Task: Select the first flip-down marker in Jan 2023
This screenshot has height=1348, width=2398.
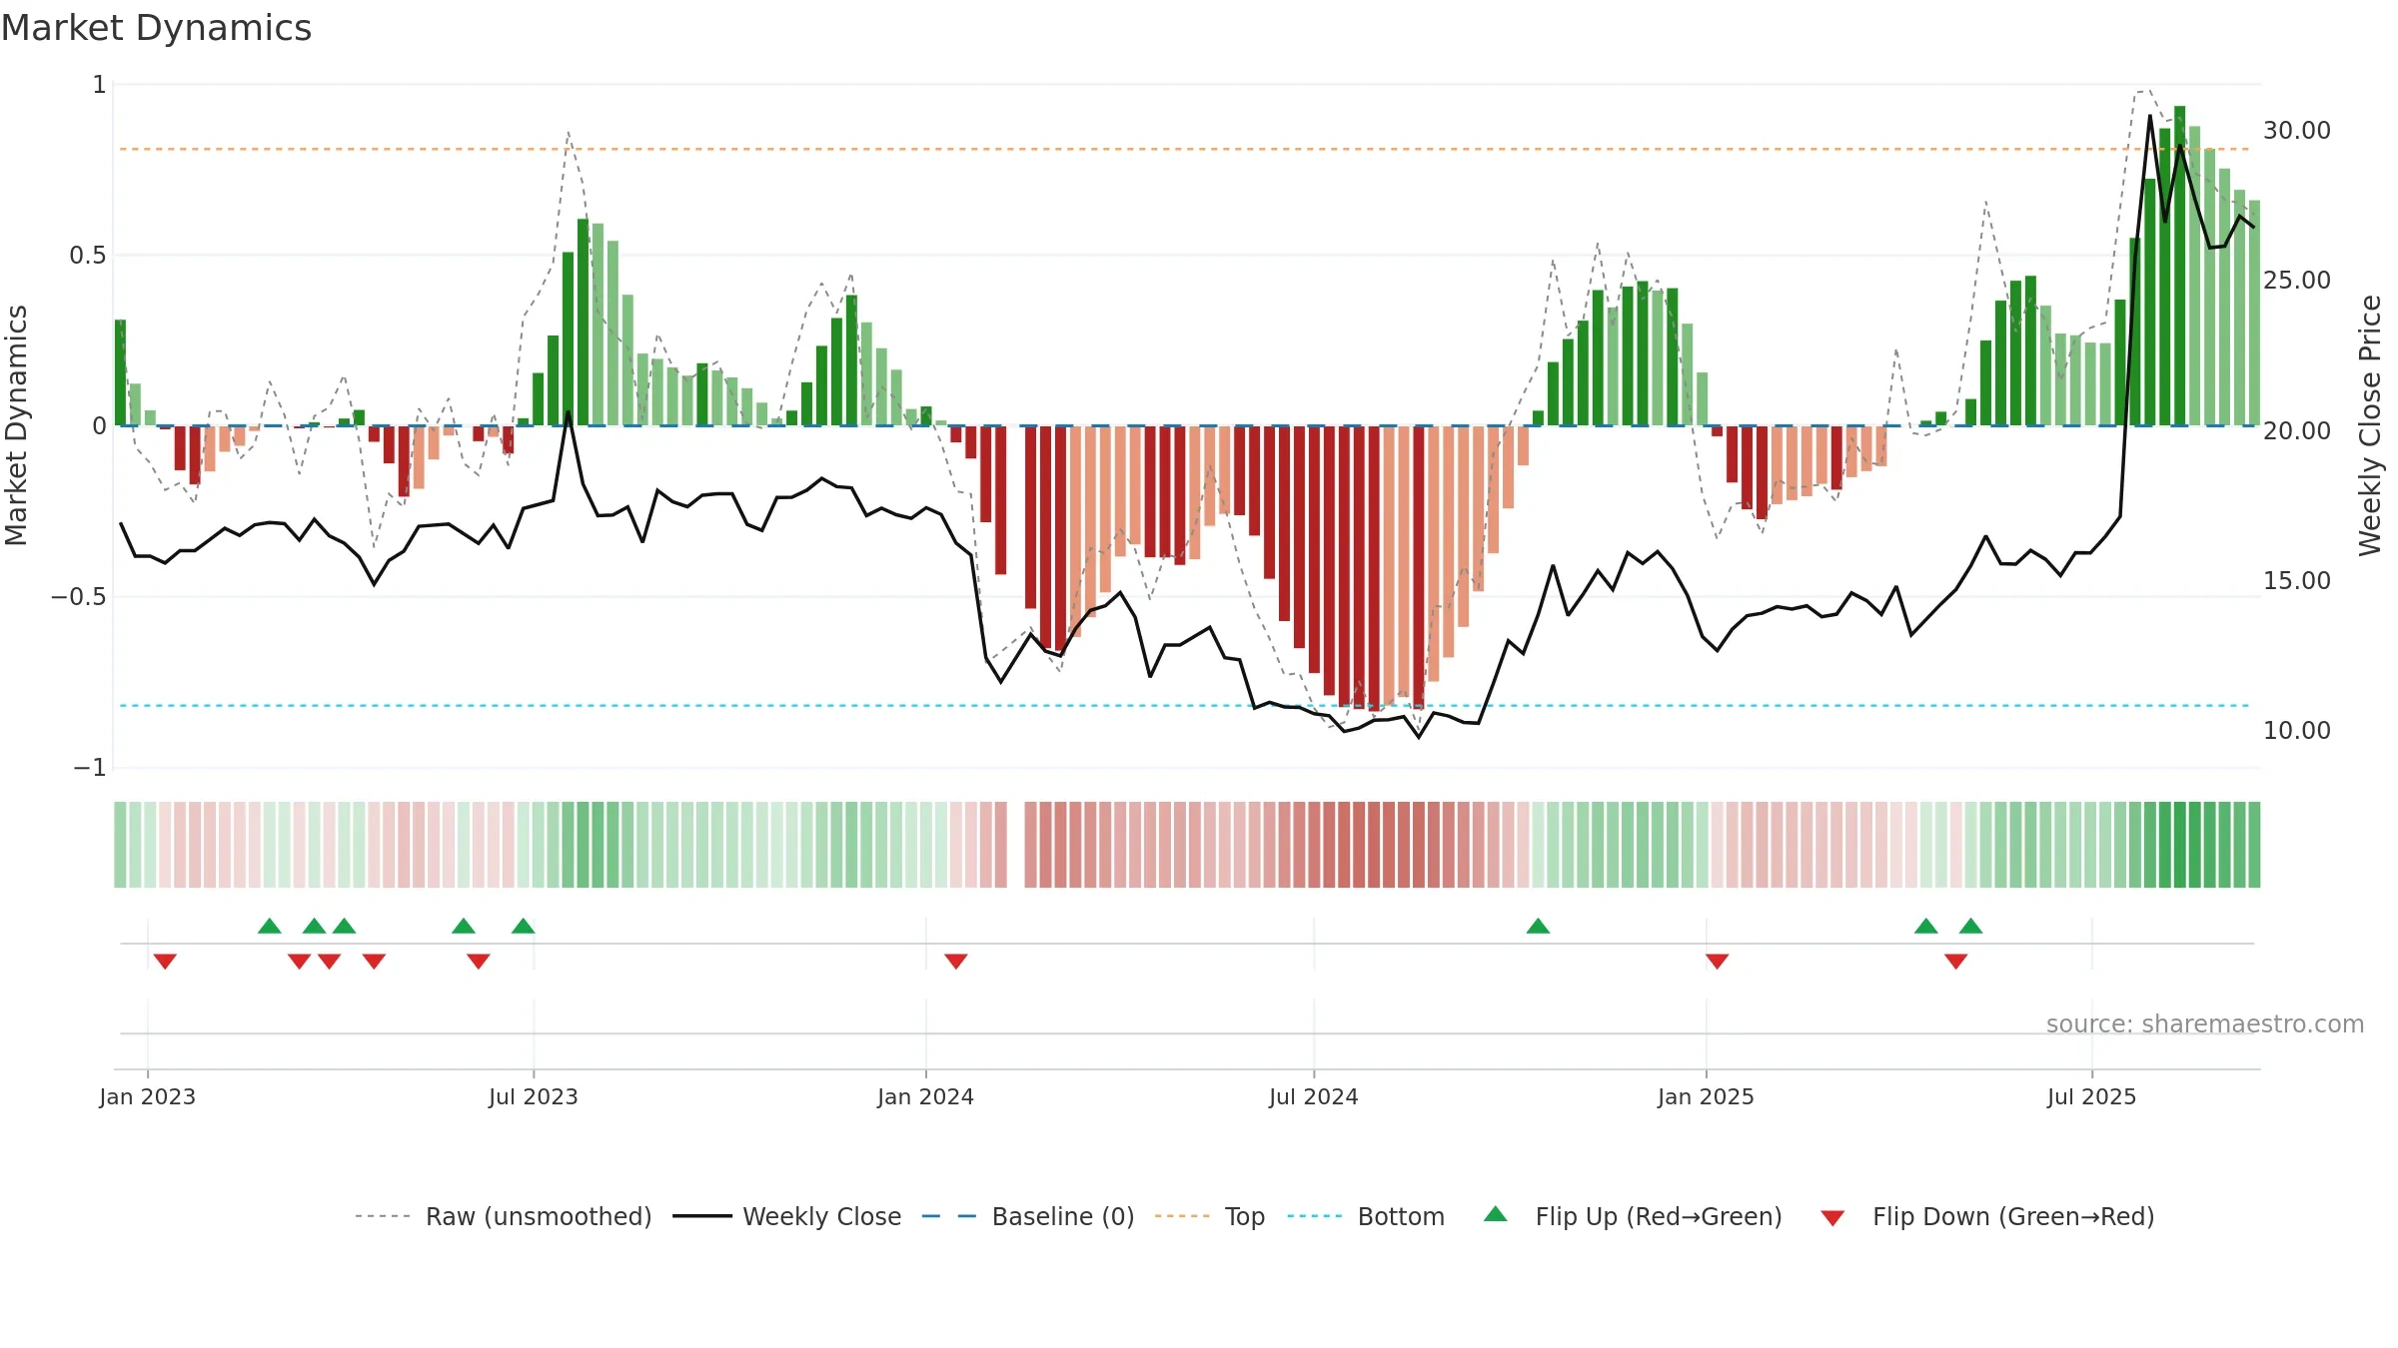Action: [x=166, y=962]
